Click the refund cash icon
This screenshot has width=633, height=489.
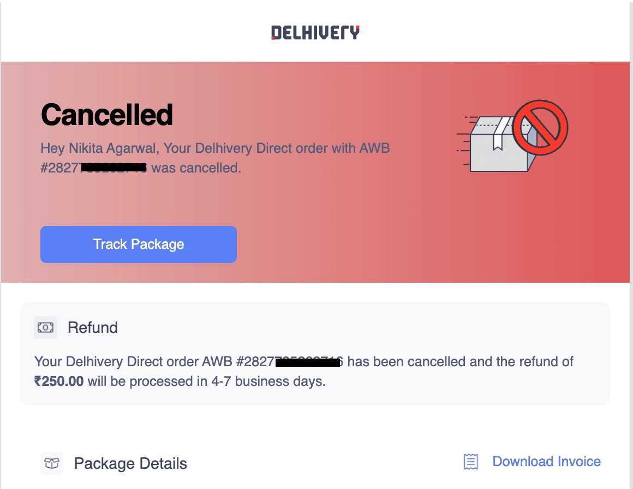[46, 327]
